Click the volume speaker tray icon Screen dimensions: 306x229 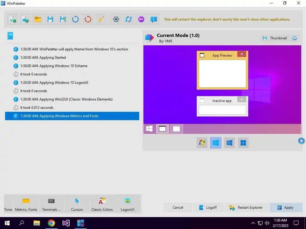pos(267,223)
